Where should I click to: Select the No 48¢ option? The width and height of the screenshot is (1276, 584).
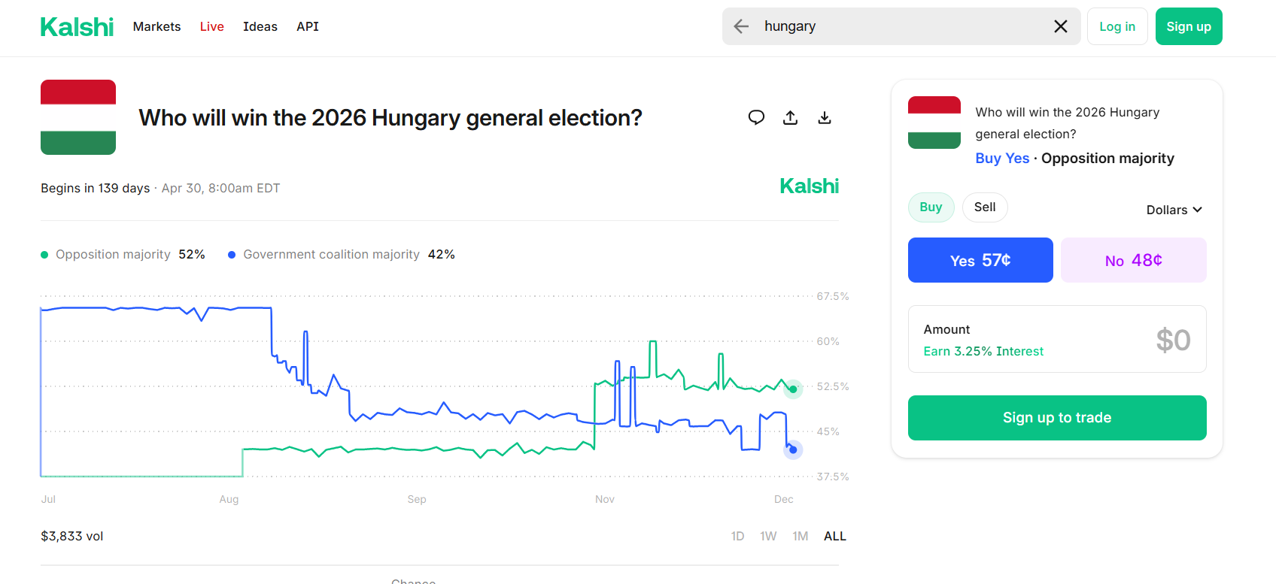(x=1133, y=260)
